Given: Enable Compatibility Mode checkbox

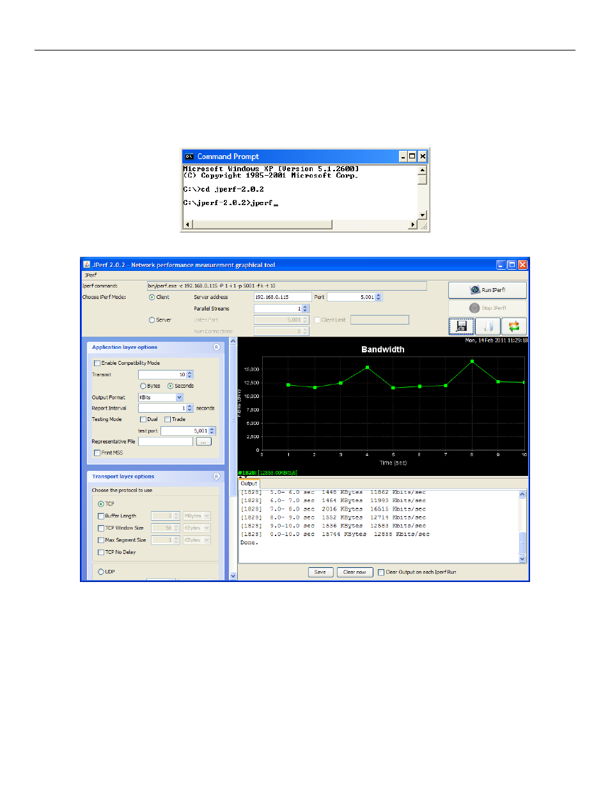Looking at the screenshot, I should (97, 363).
